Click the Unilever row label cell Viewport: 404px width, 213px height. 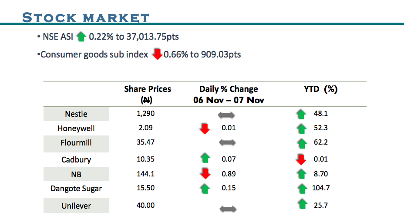click(x=76, y=206)
